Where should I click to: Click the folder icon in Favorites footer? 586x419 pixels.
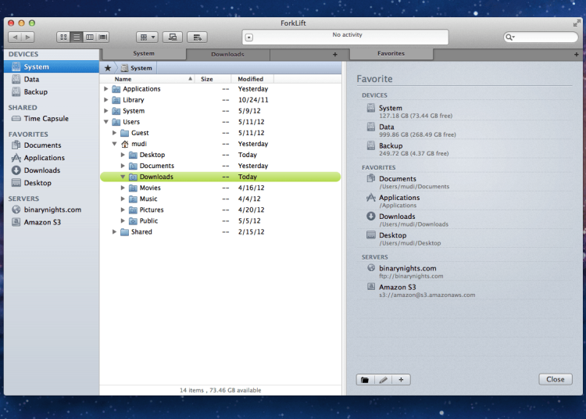pos(364,380)
